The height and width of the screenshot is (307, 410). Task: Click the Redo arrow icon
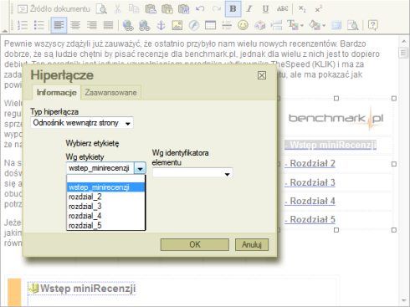pos(217,9)
